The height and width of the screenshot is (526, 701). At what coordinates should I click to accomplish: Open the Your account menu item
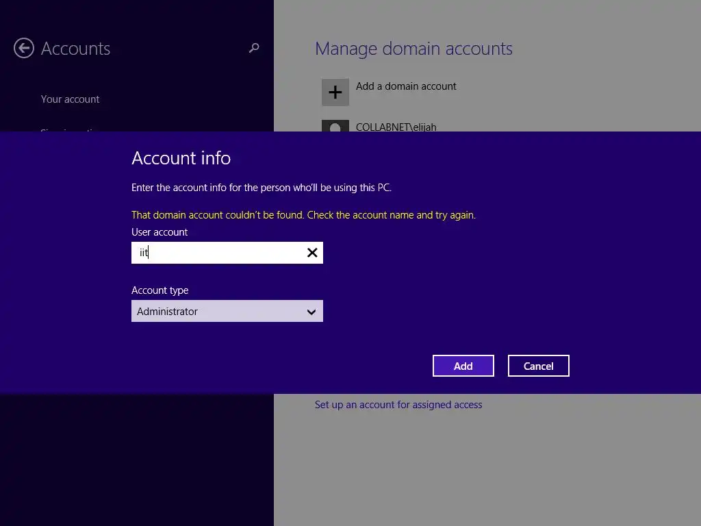(71, 99)
